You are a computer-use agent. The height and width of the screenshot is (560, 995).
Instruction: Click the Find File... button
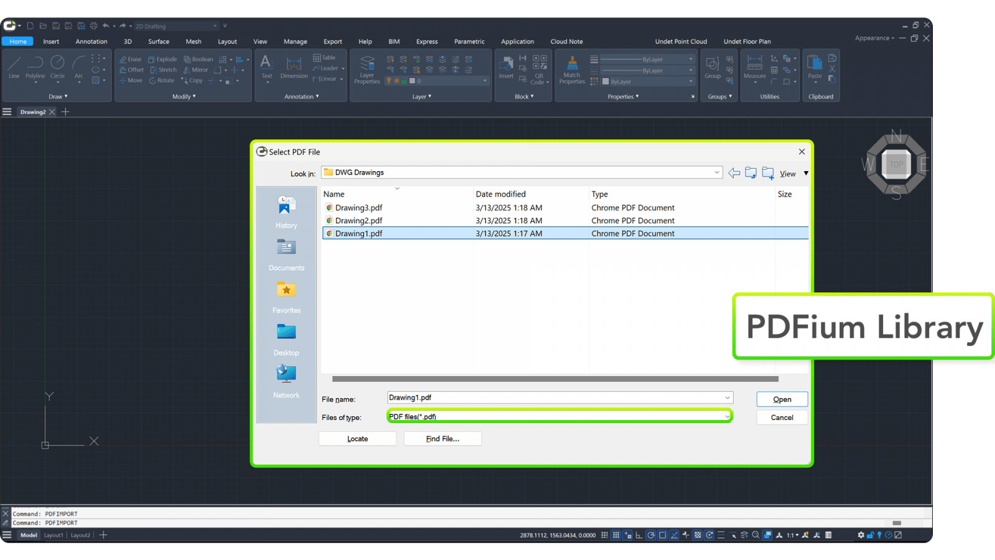point(442,439)
